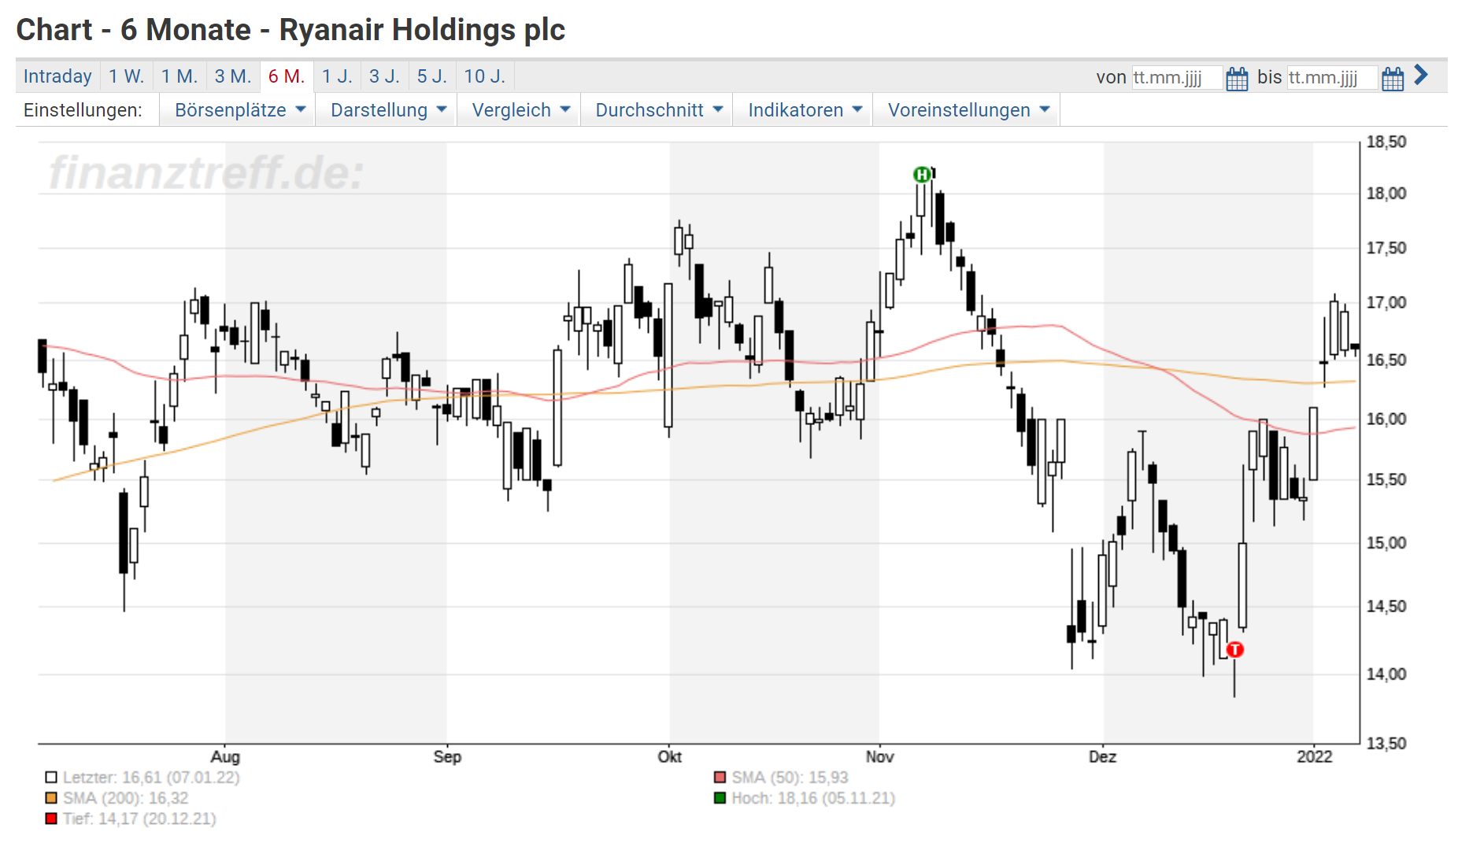Select the 3 M. time range
This screenshot has height=850, width=1458.
pos(233,76)
